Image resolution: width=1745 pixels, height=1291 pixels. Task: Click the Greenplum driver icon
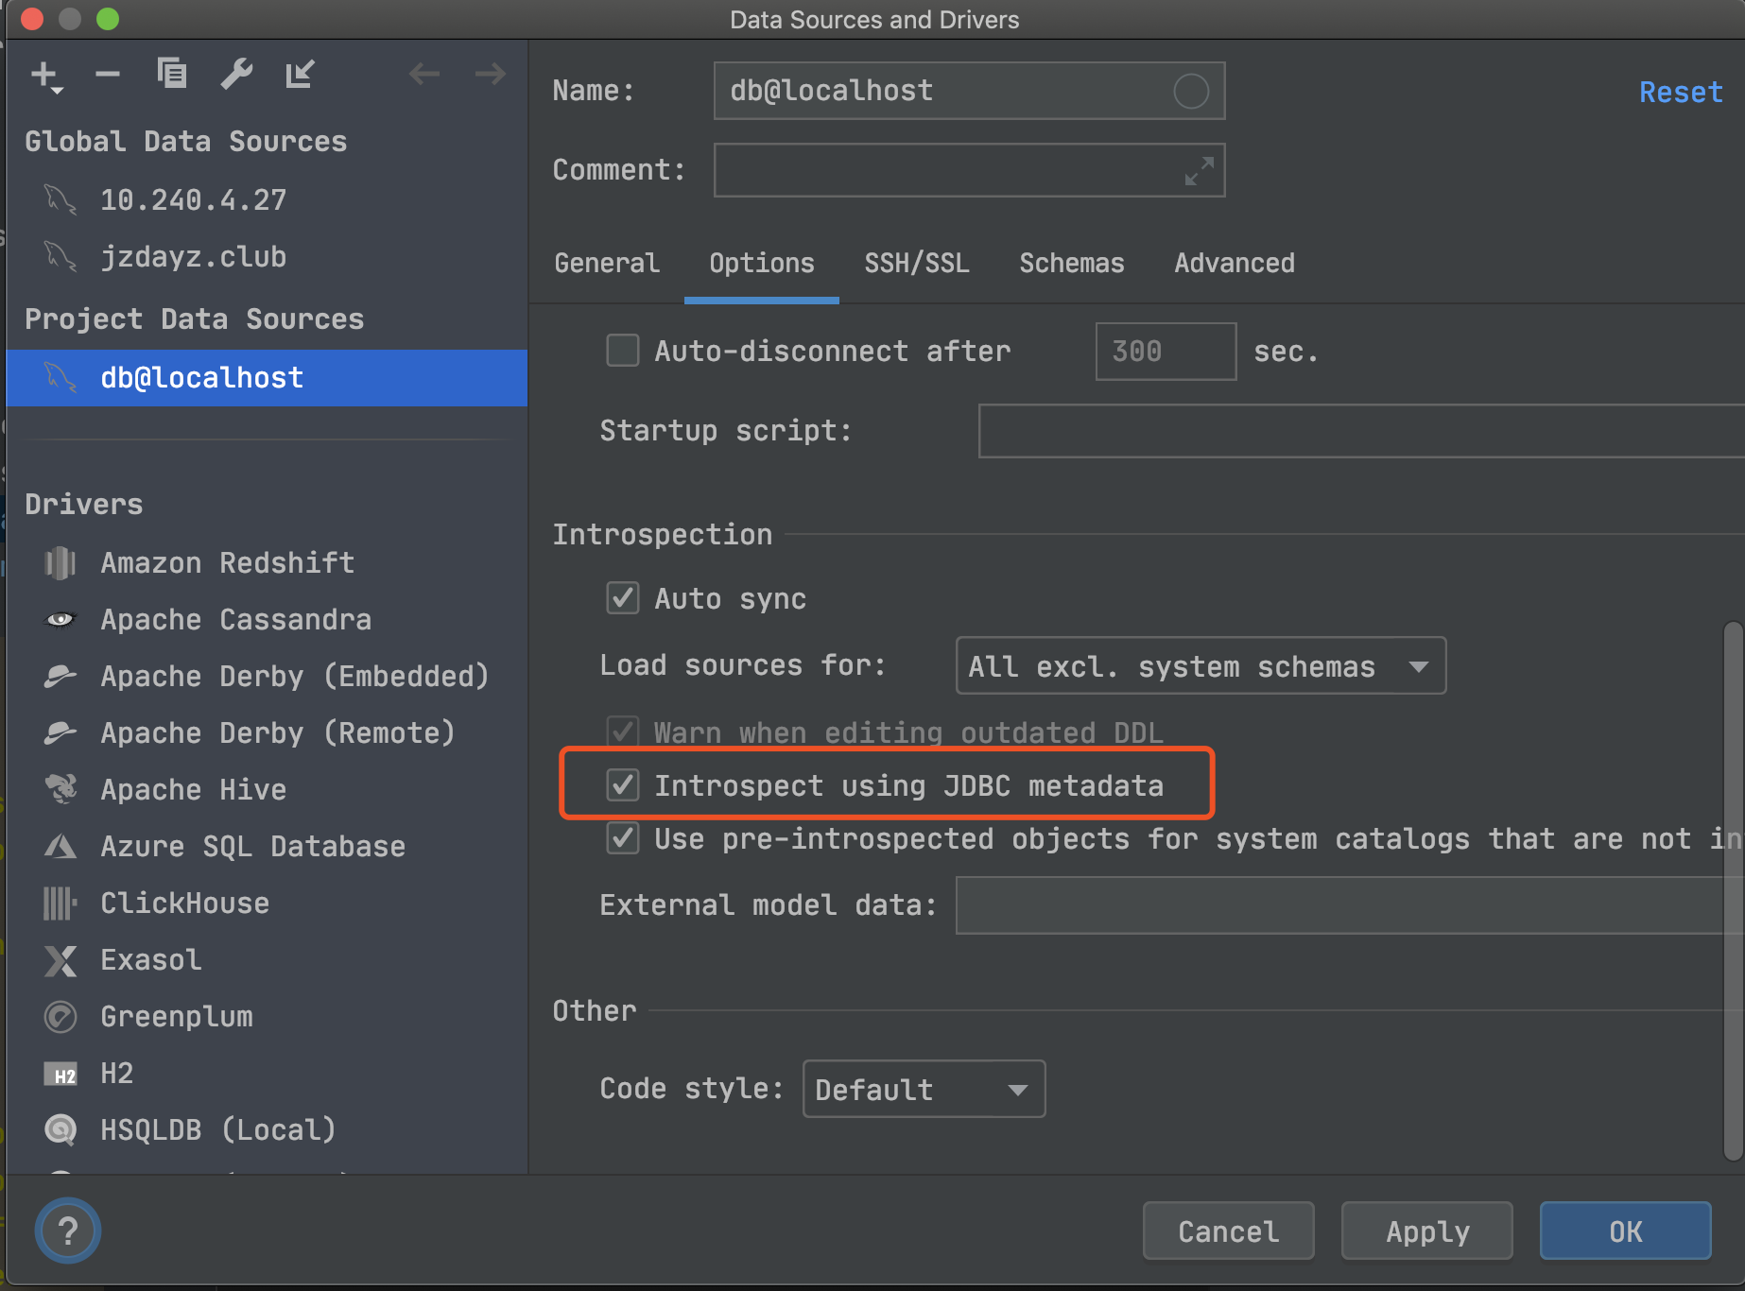(x=60, y=1017)
